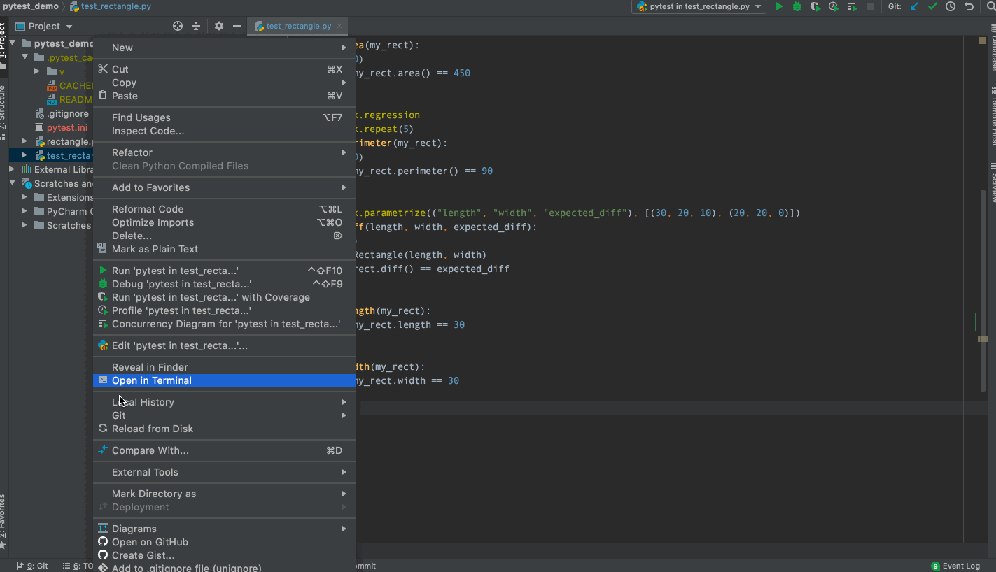The image size is (996, 572).
Task: Show Git history with the clock icon
Action: click(x=951, y=6)
